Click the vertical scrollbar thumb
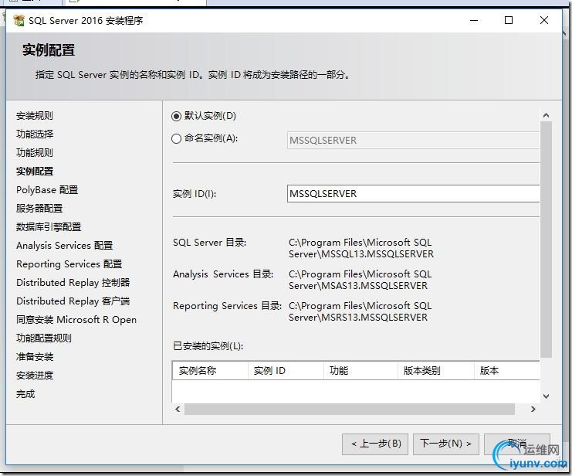The height and width of the screenshot is (476, 572). [x=546, y=240]
